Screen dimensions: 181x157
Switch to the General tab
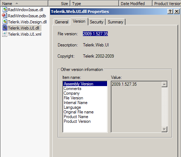click(x=62, y=22)
